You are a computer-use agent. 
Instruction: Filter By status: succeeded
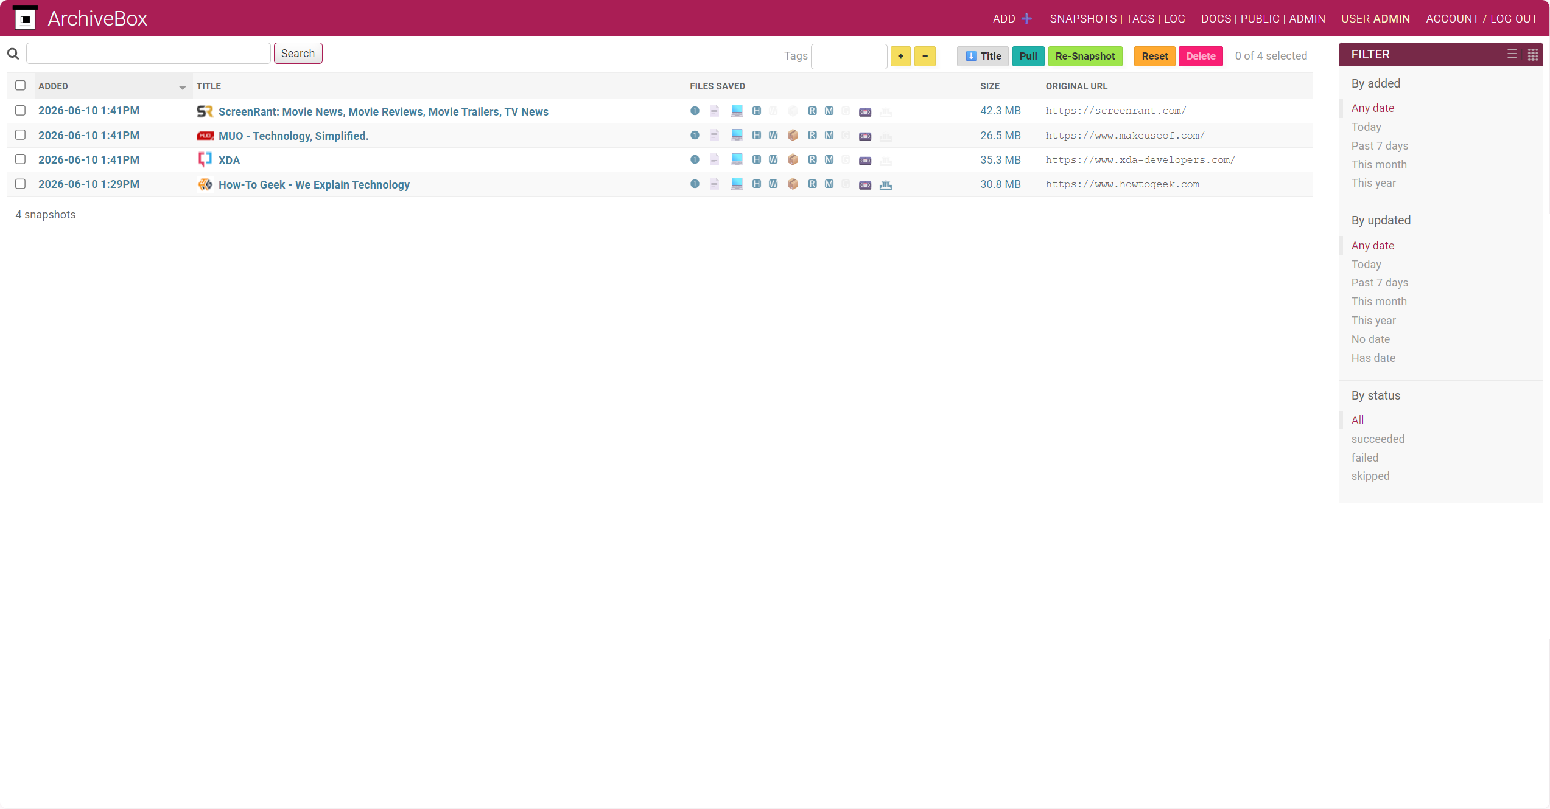point(1378,439)
